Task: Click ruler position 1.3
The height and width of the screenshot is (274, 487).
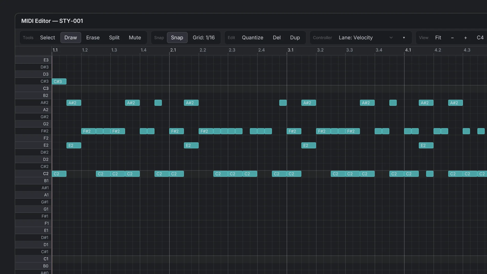Action: 114,50
